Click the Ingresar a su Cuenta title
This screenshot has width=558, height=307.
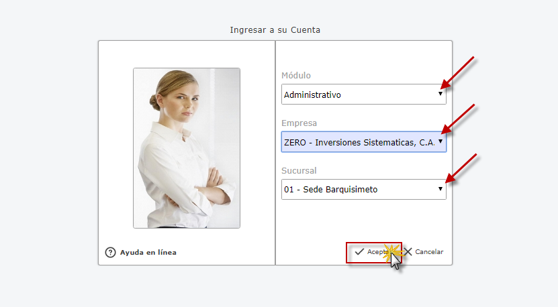pos(275,30)
